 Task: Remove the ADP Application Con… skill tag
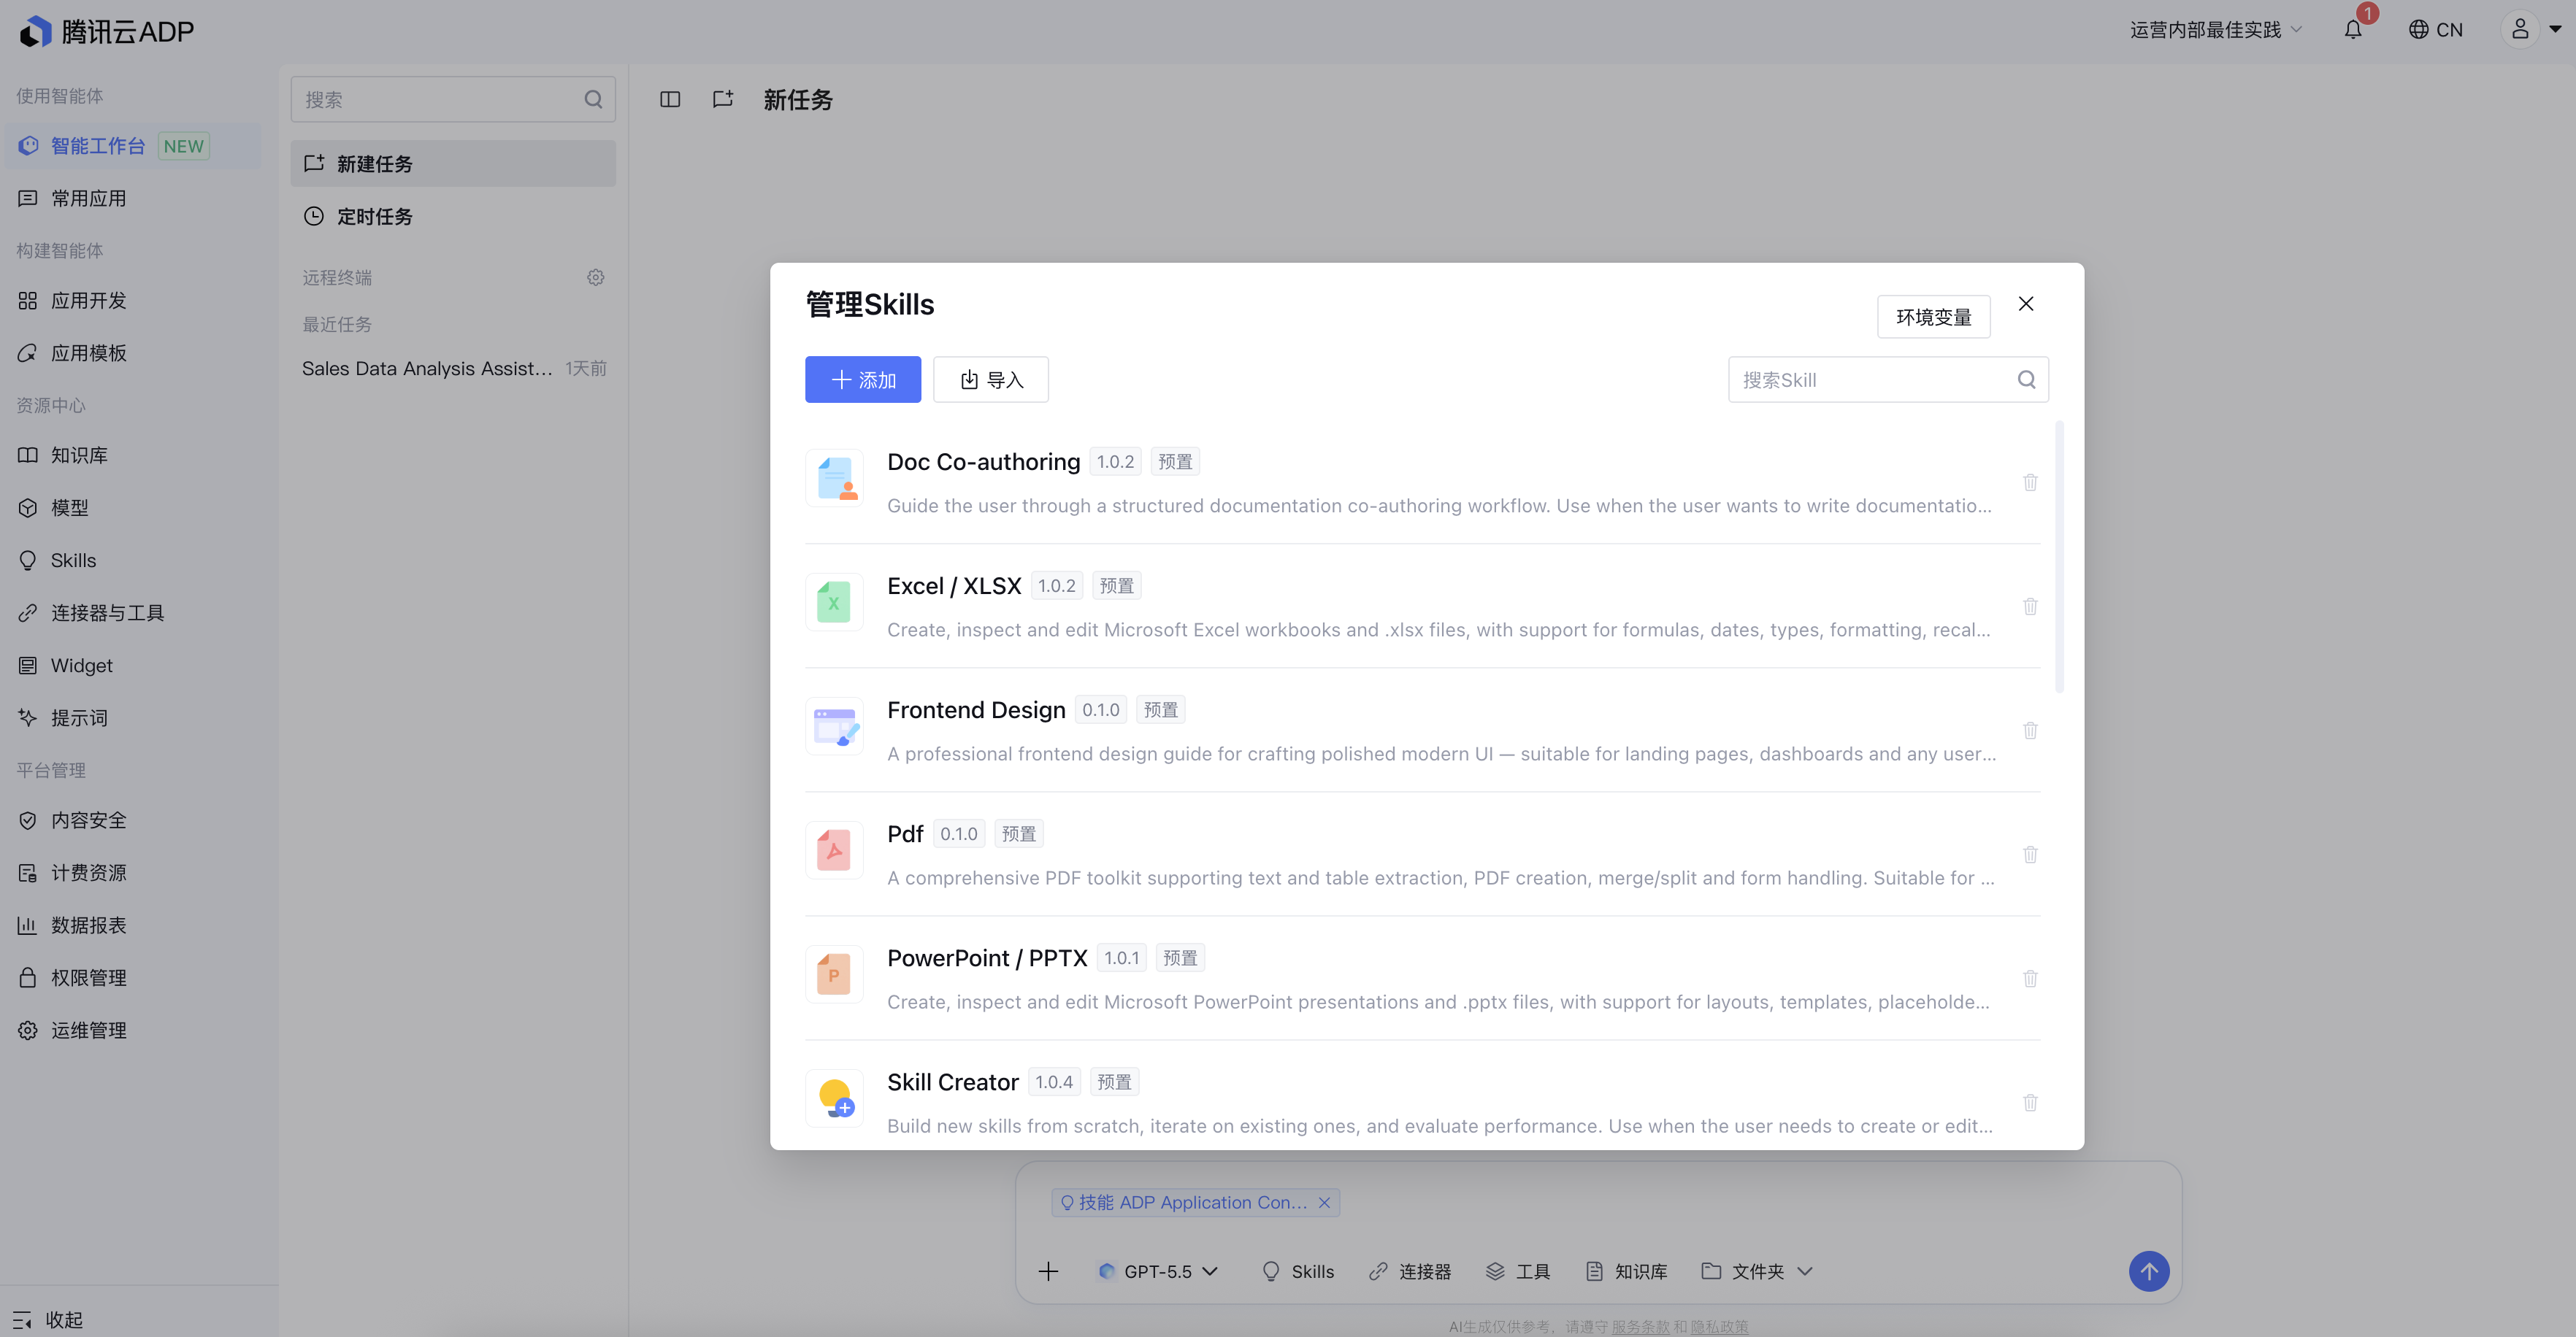tap(1324, 1202)
